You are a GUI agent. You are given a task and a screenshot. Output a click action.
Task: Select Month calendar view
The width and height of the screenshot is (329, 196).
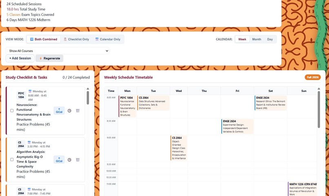pyautogui.click(x=257, y=39)
